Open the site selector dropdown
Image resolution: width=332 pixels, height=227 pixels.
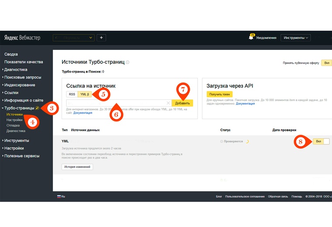[x=73, y=38]
